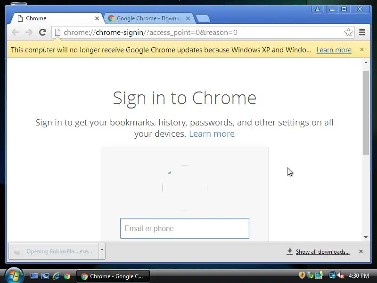
Task: Click the muted volume tray icon
Action: pyautogui.click(x=340, y=275)
